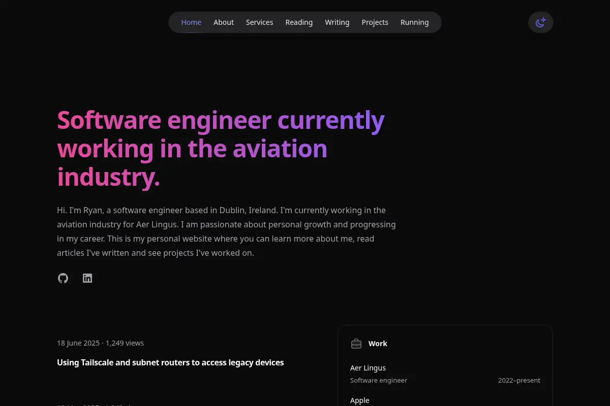Select the 'Apple' work entry
This screenshot has width=610, height=406.
(x=360, y=400)
